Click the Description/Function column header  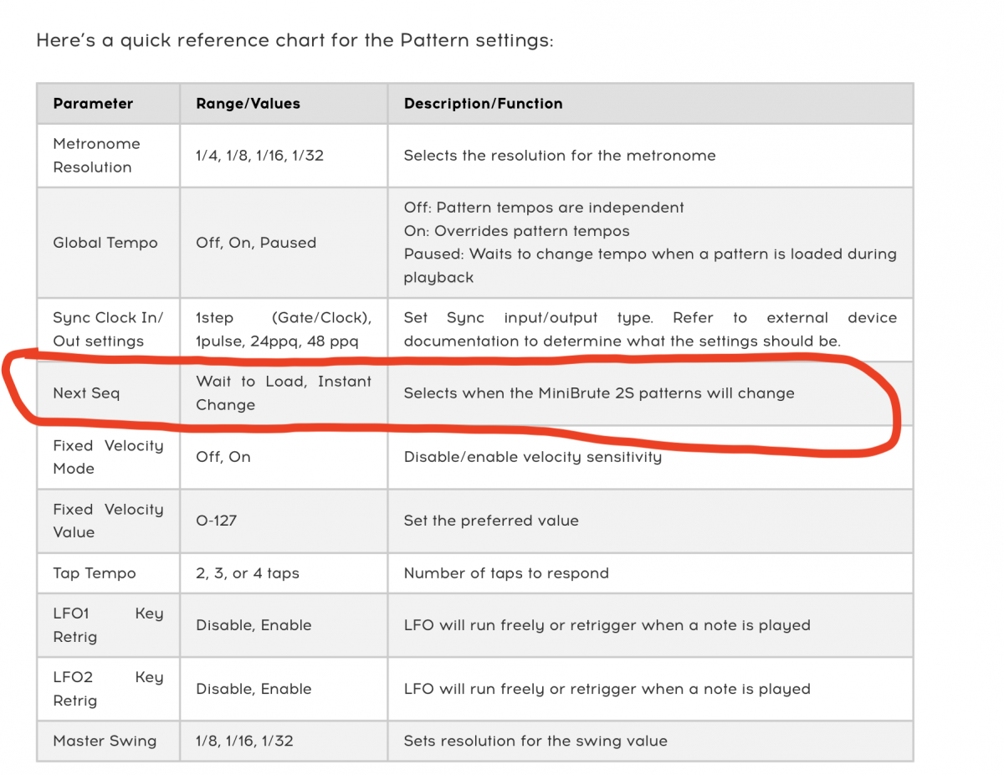point(650,104)
